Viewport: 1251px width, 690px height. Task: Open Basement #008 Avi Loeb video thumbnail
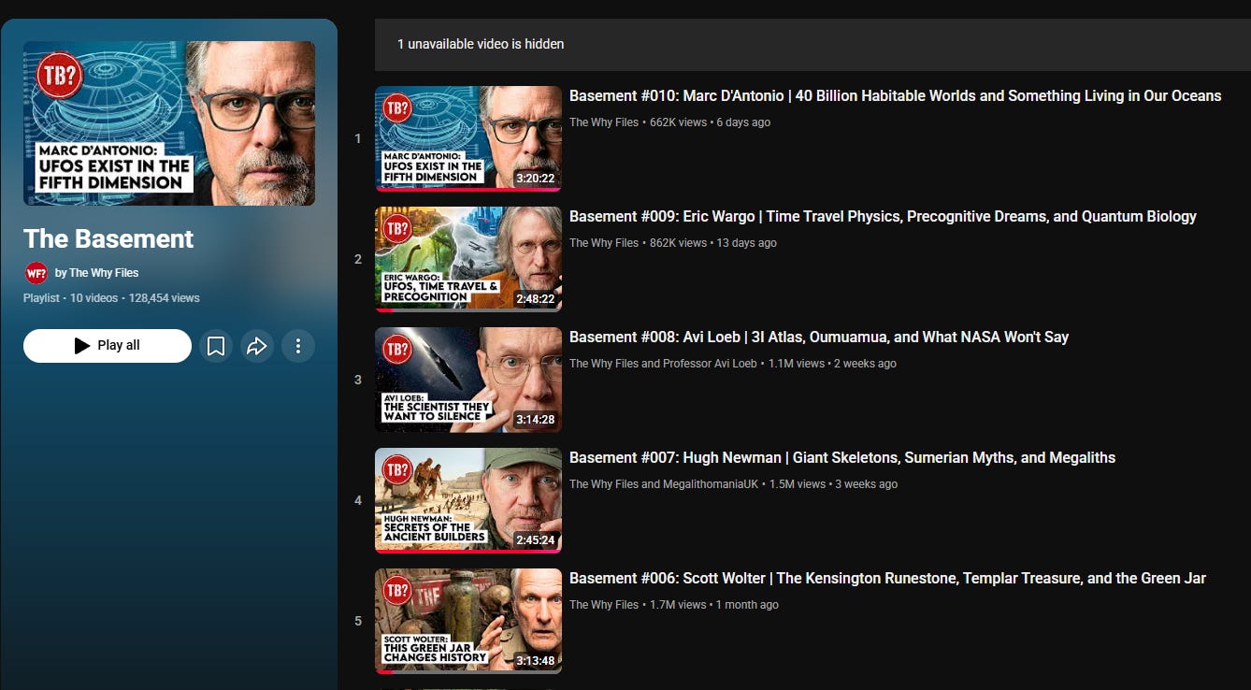[468, 381]
